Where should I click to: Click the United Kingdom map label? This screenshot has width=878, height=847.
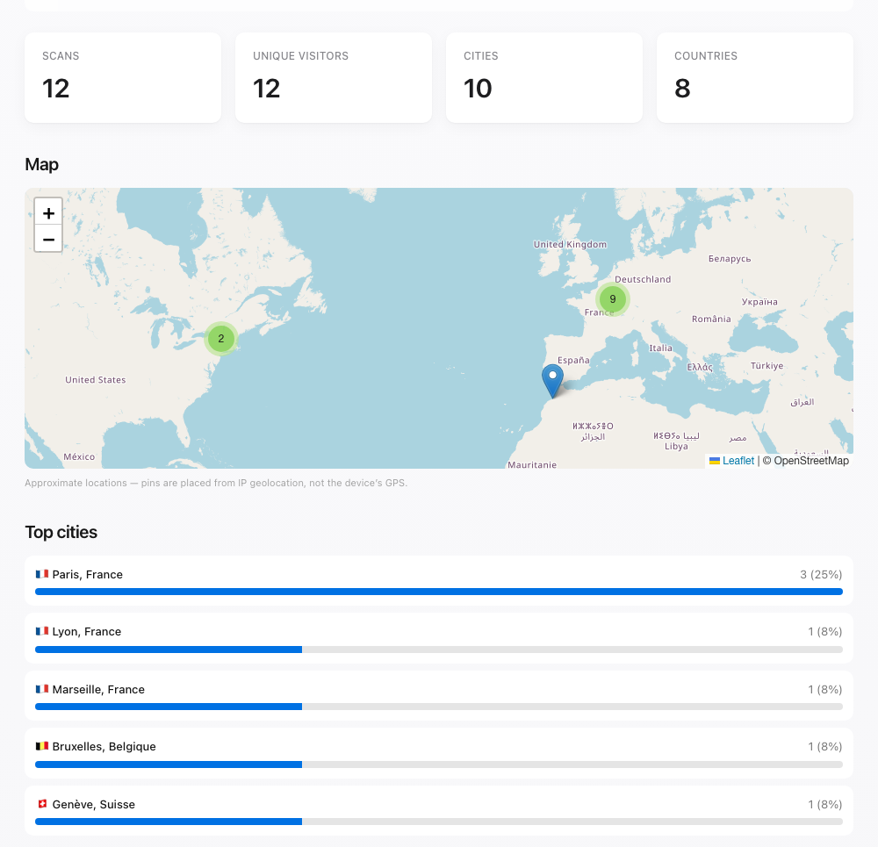[570, 244]
